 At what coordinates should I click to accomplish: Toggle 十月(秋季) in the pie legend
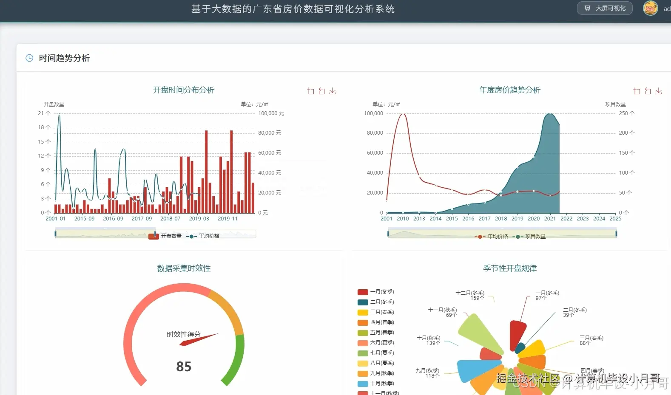pyautogui.click(x=376, y=384)
